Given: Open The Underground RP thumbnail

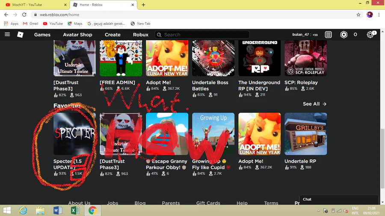Looking at the screenshot, I should coord(260,58).
